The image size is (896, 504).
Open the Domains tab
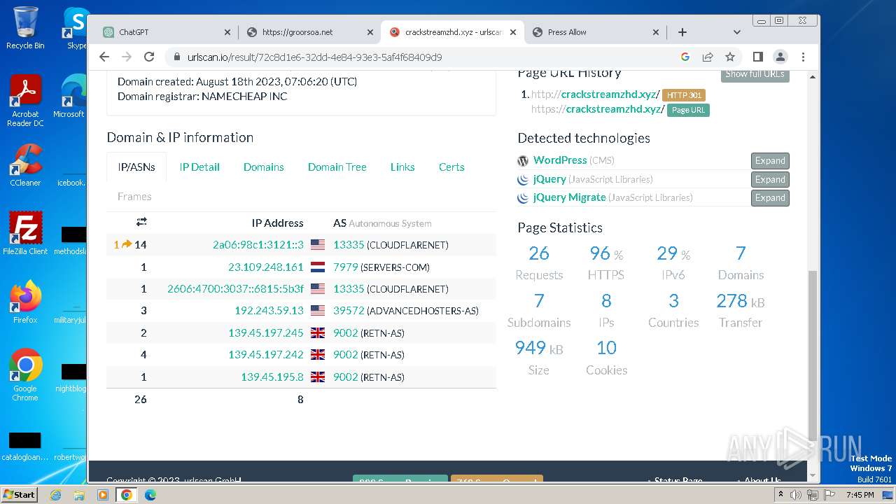tap(264, 167)
